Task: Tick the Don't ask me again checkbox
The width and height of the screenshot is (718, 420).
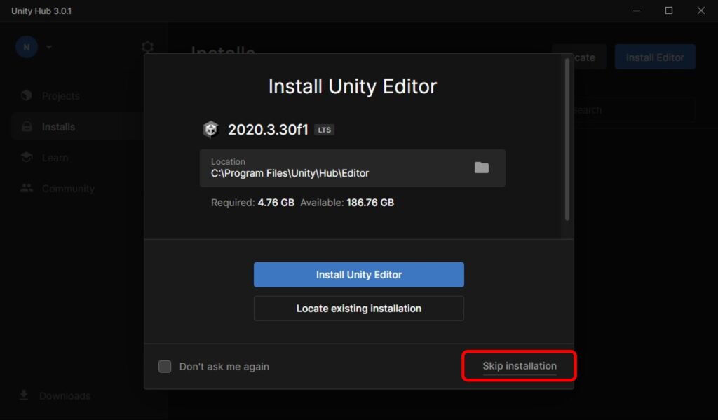Action: 165,367
